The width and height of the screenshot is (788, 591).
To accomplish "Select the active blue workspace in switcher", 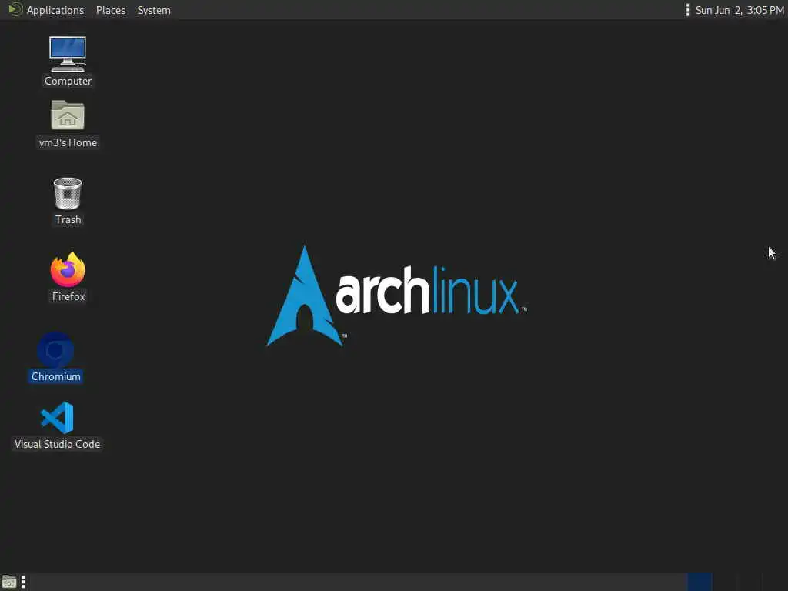I will click(700, 582).
